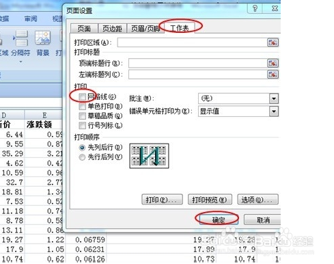Click the 取消 cancel button
Image resolution: width=334 pixels, height=264 pixels.
pyautogui.click(x=262, y=220)
